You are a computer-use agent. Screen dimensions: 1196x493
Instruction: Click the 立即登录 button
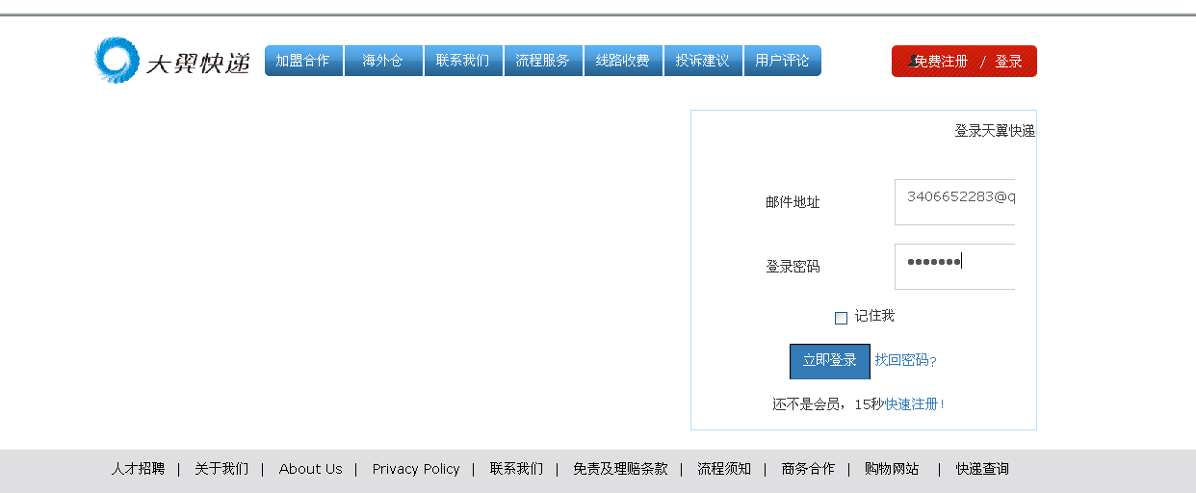pyautogui.click(x=830, y=361)
